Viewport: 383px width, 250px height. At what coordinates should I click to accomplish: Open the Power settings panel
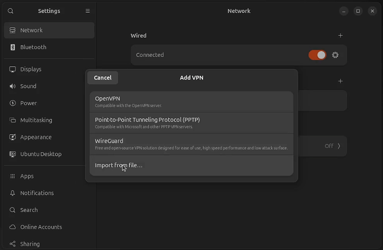pos(28,103)
